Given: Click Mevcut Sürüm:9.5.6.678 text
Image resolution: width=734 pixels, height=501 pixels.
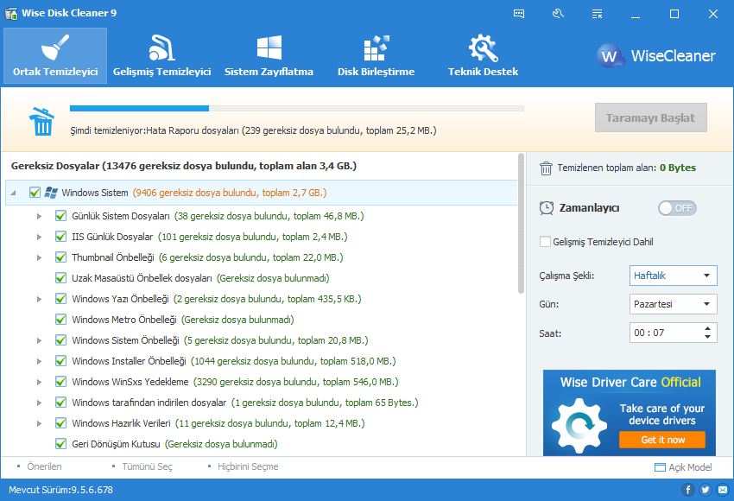Looking at the screenshot, I should 60,490.
